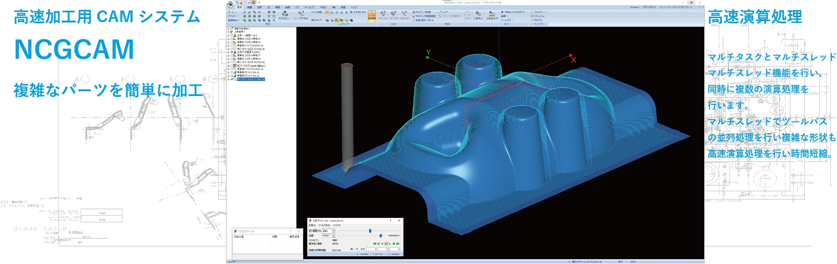
Task: Open 工具(C) menu in tool animation dialog
Action: (x=312, y=225)
